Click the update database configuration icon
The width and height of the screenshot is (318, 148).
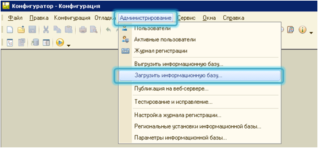(35, 43)
